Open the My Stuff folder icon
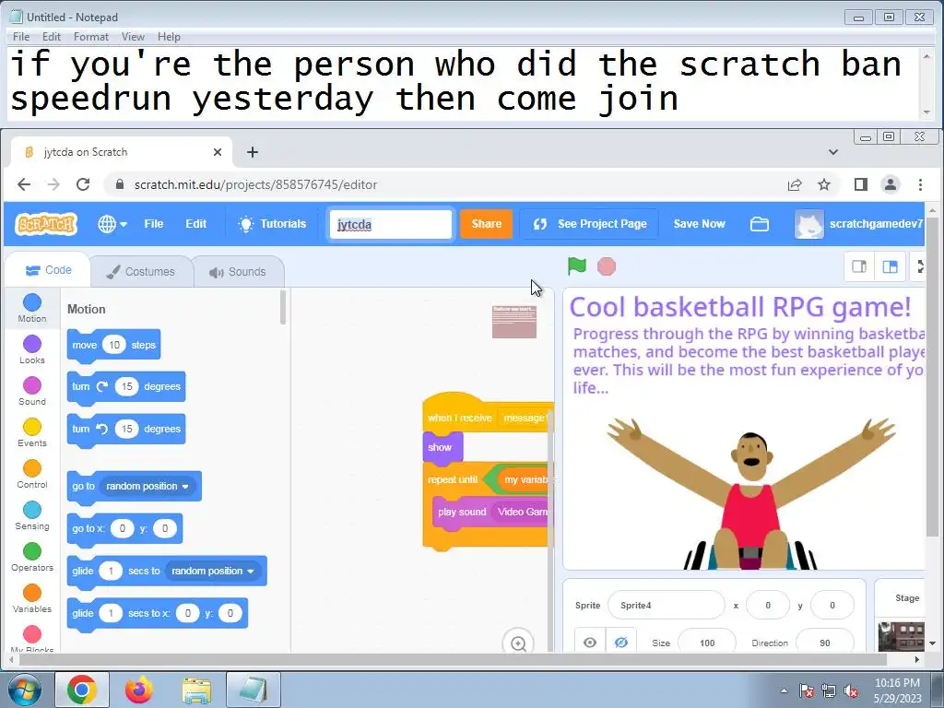Screen dimensions: 944x708 tap(760, 224)
